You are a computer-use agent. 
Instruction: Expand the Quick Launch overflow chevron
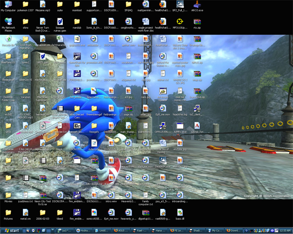(53, 230)
